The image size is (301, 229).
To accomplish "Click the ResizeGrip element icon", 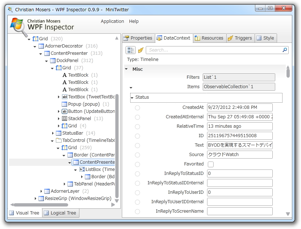I will point(41,199).
